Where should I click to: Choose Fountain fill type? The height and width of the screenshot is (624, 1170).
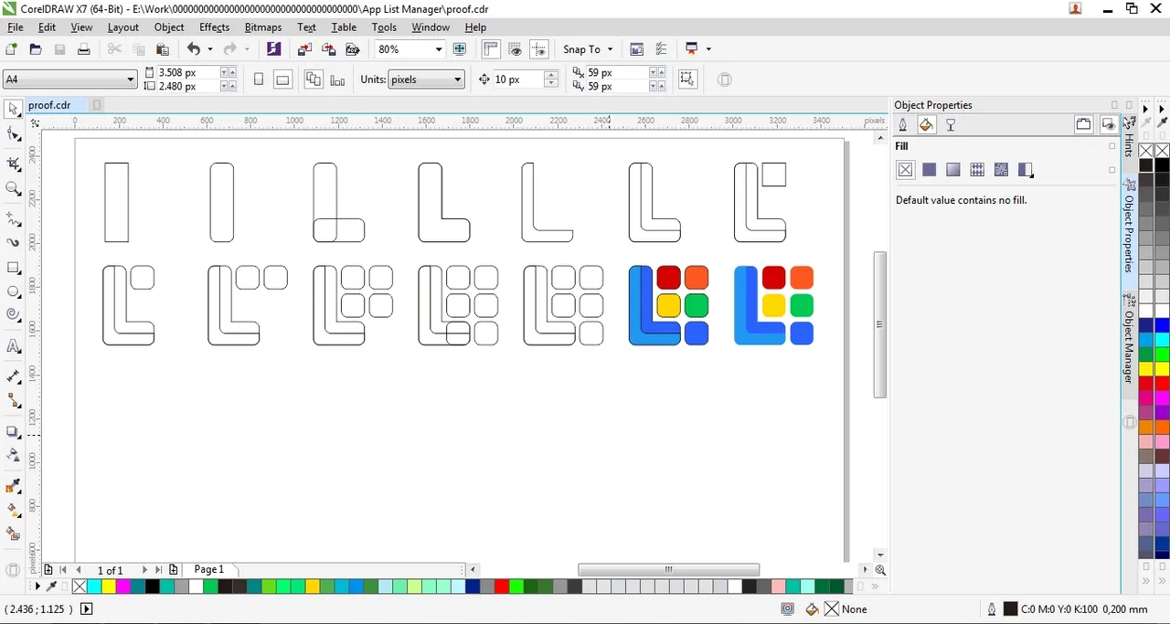coord(953,170)
